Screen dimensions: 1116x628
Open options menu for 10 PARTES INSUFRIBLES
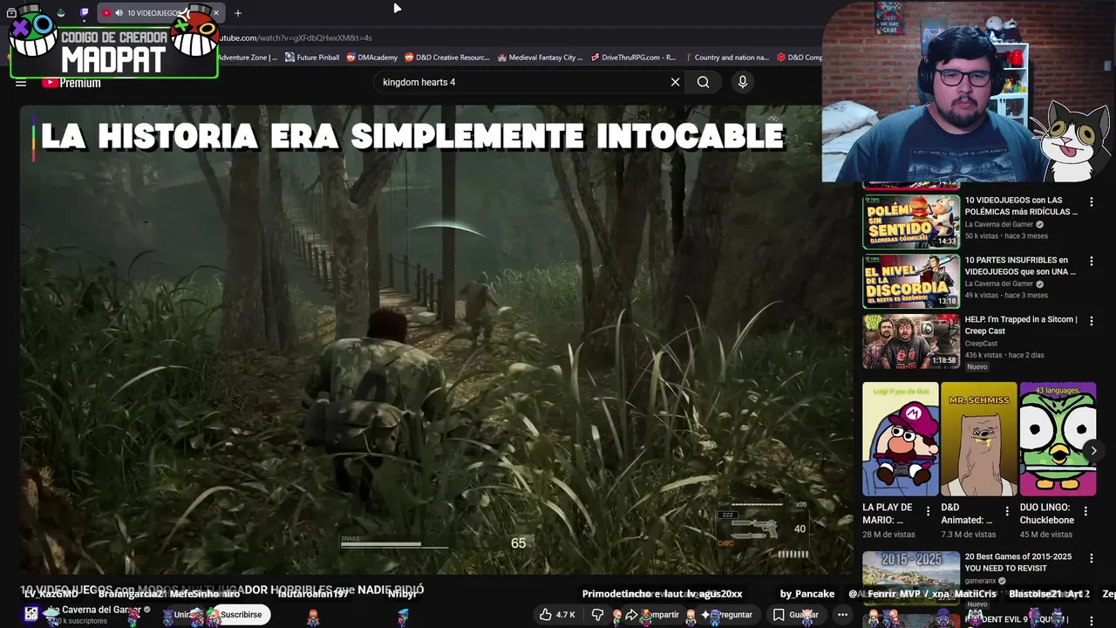tap(1091, 261)
